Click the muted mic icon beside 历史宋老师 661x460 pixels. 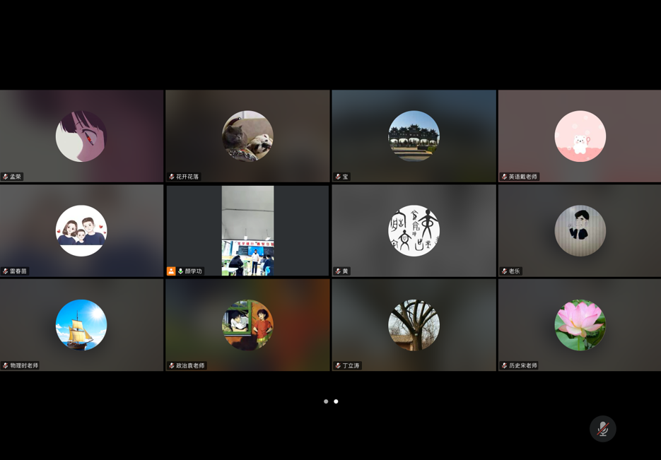(x=504, y=365)
